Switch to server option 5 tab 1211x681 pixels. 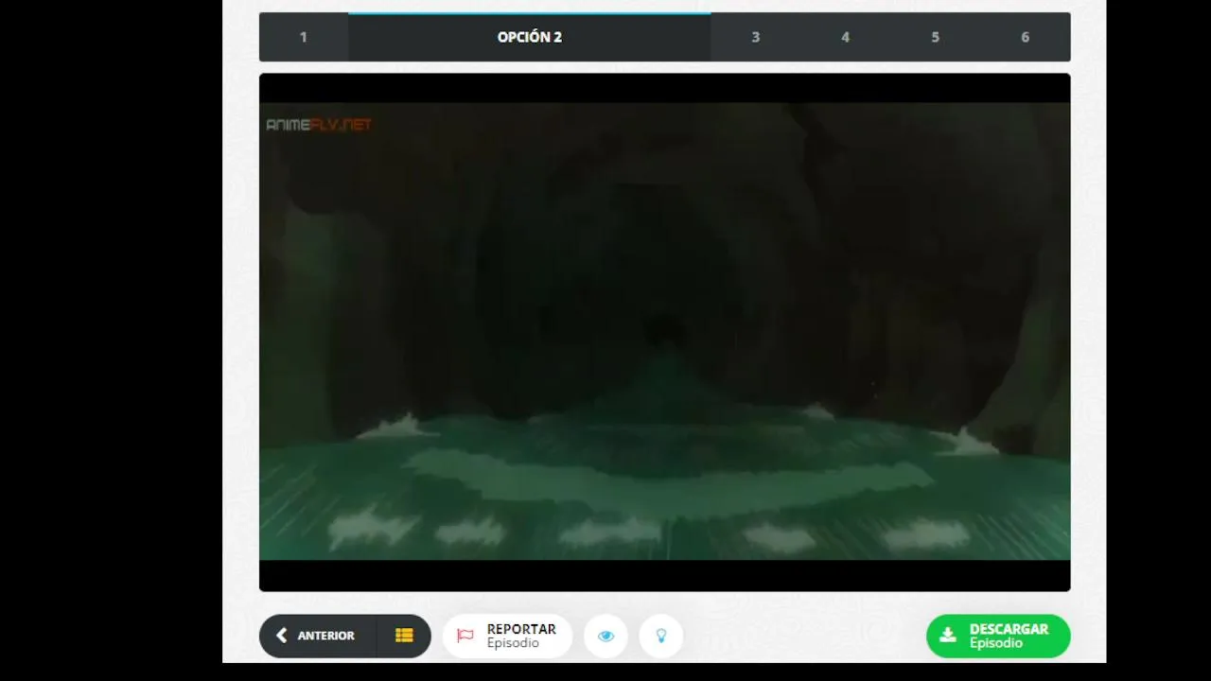[x=936, y=37]
